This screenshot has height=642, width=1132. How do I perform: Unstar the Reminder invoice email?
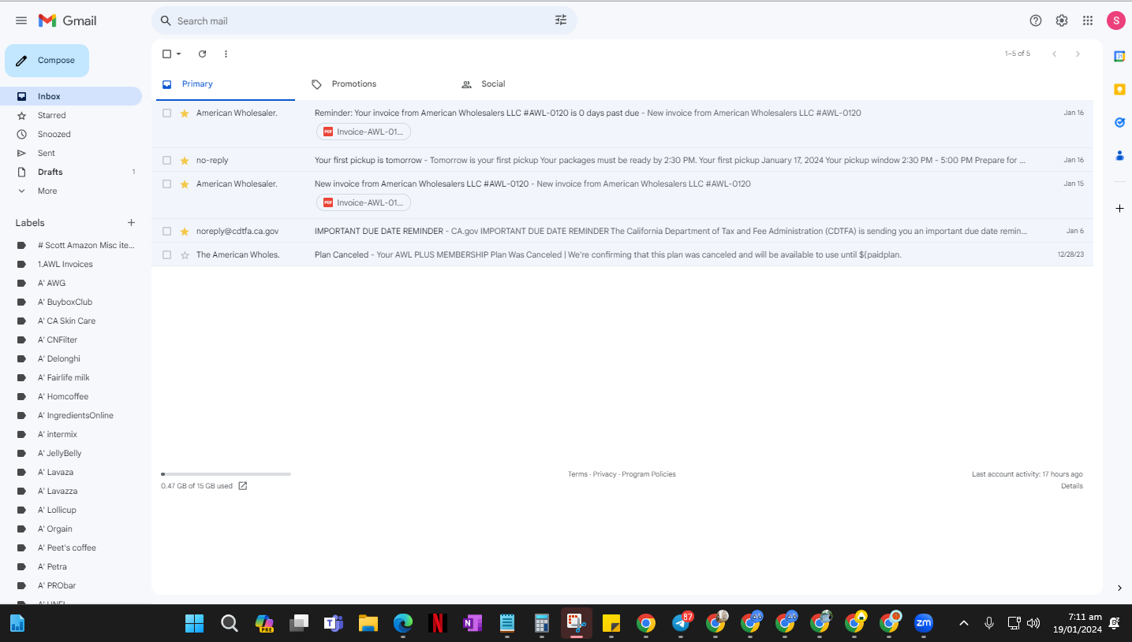tap(185, 113)
